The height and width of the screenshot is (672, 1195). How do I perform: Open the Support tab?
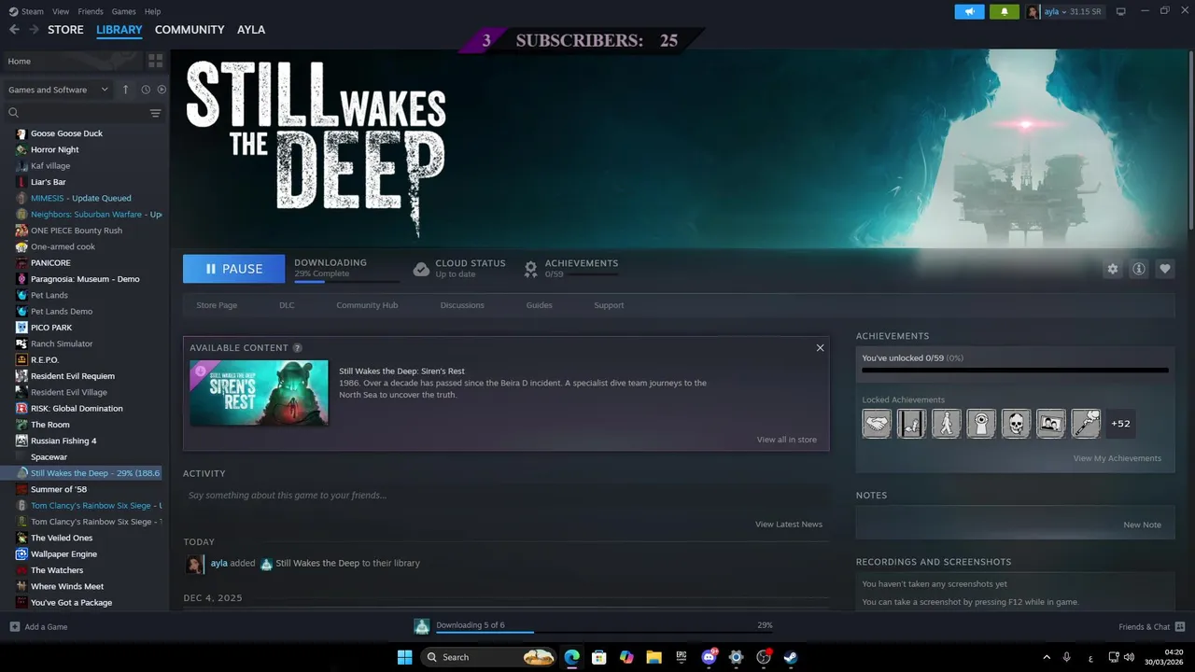(609, 305)
